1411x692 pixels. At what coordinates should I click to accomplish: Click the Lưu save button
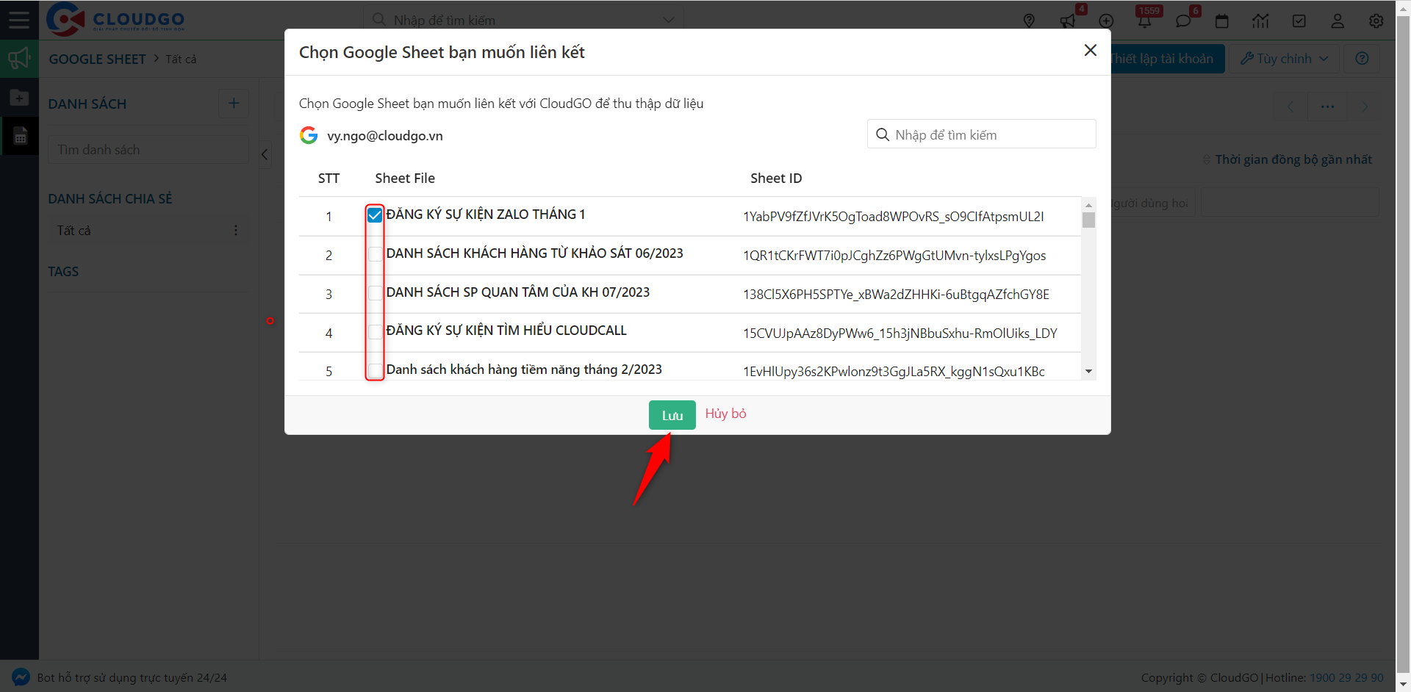(x=672, y=415)
